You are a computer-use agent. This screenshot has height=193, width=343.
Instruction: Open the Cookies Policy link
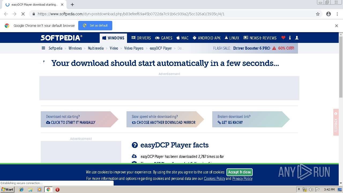214,179
